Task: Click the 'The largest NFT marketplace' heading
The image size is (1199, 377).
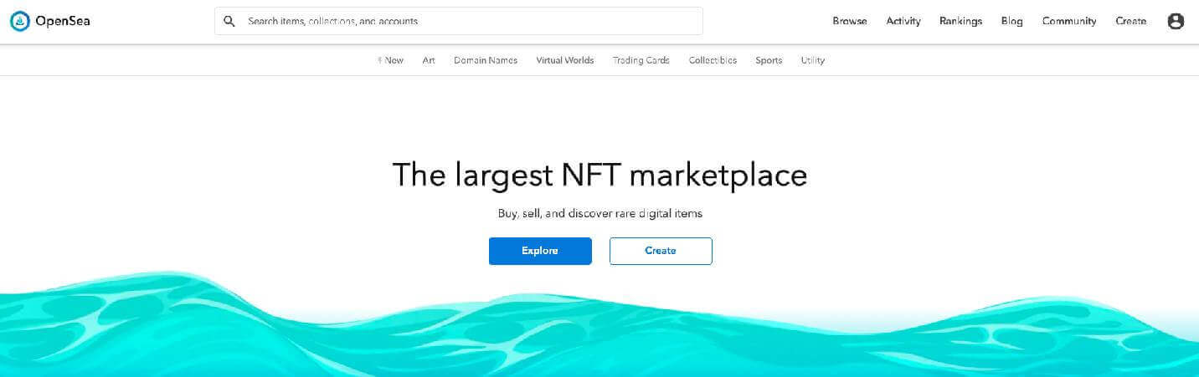Action: (x=599, y=175)
